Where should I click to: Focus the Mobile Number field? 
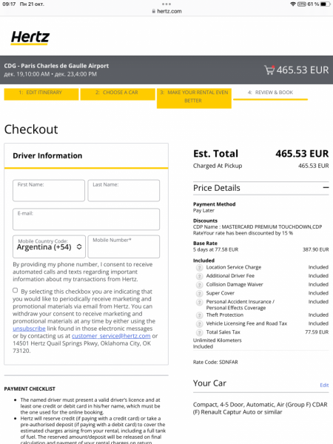(124, 246)
